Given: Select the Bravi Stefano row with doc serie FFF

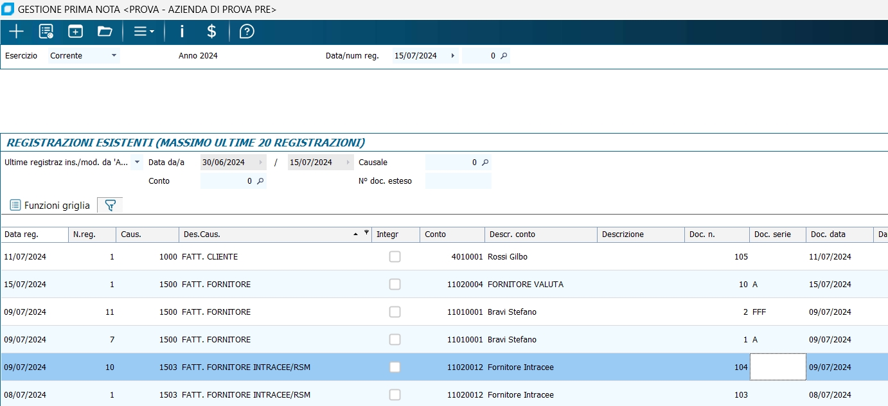Looking at the screenshot, I should (511, 312).
